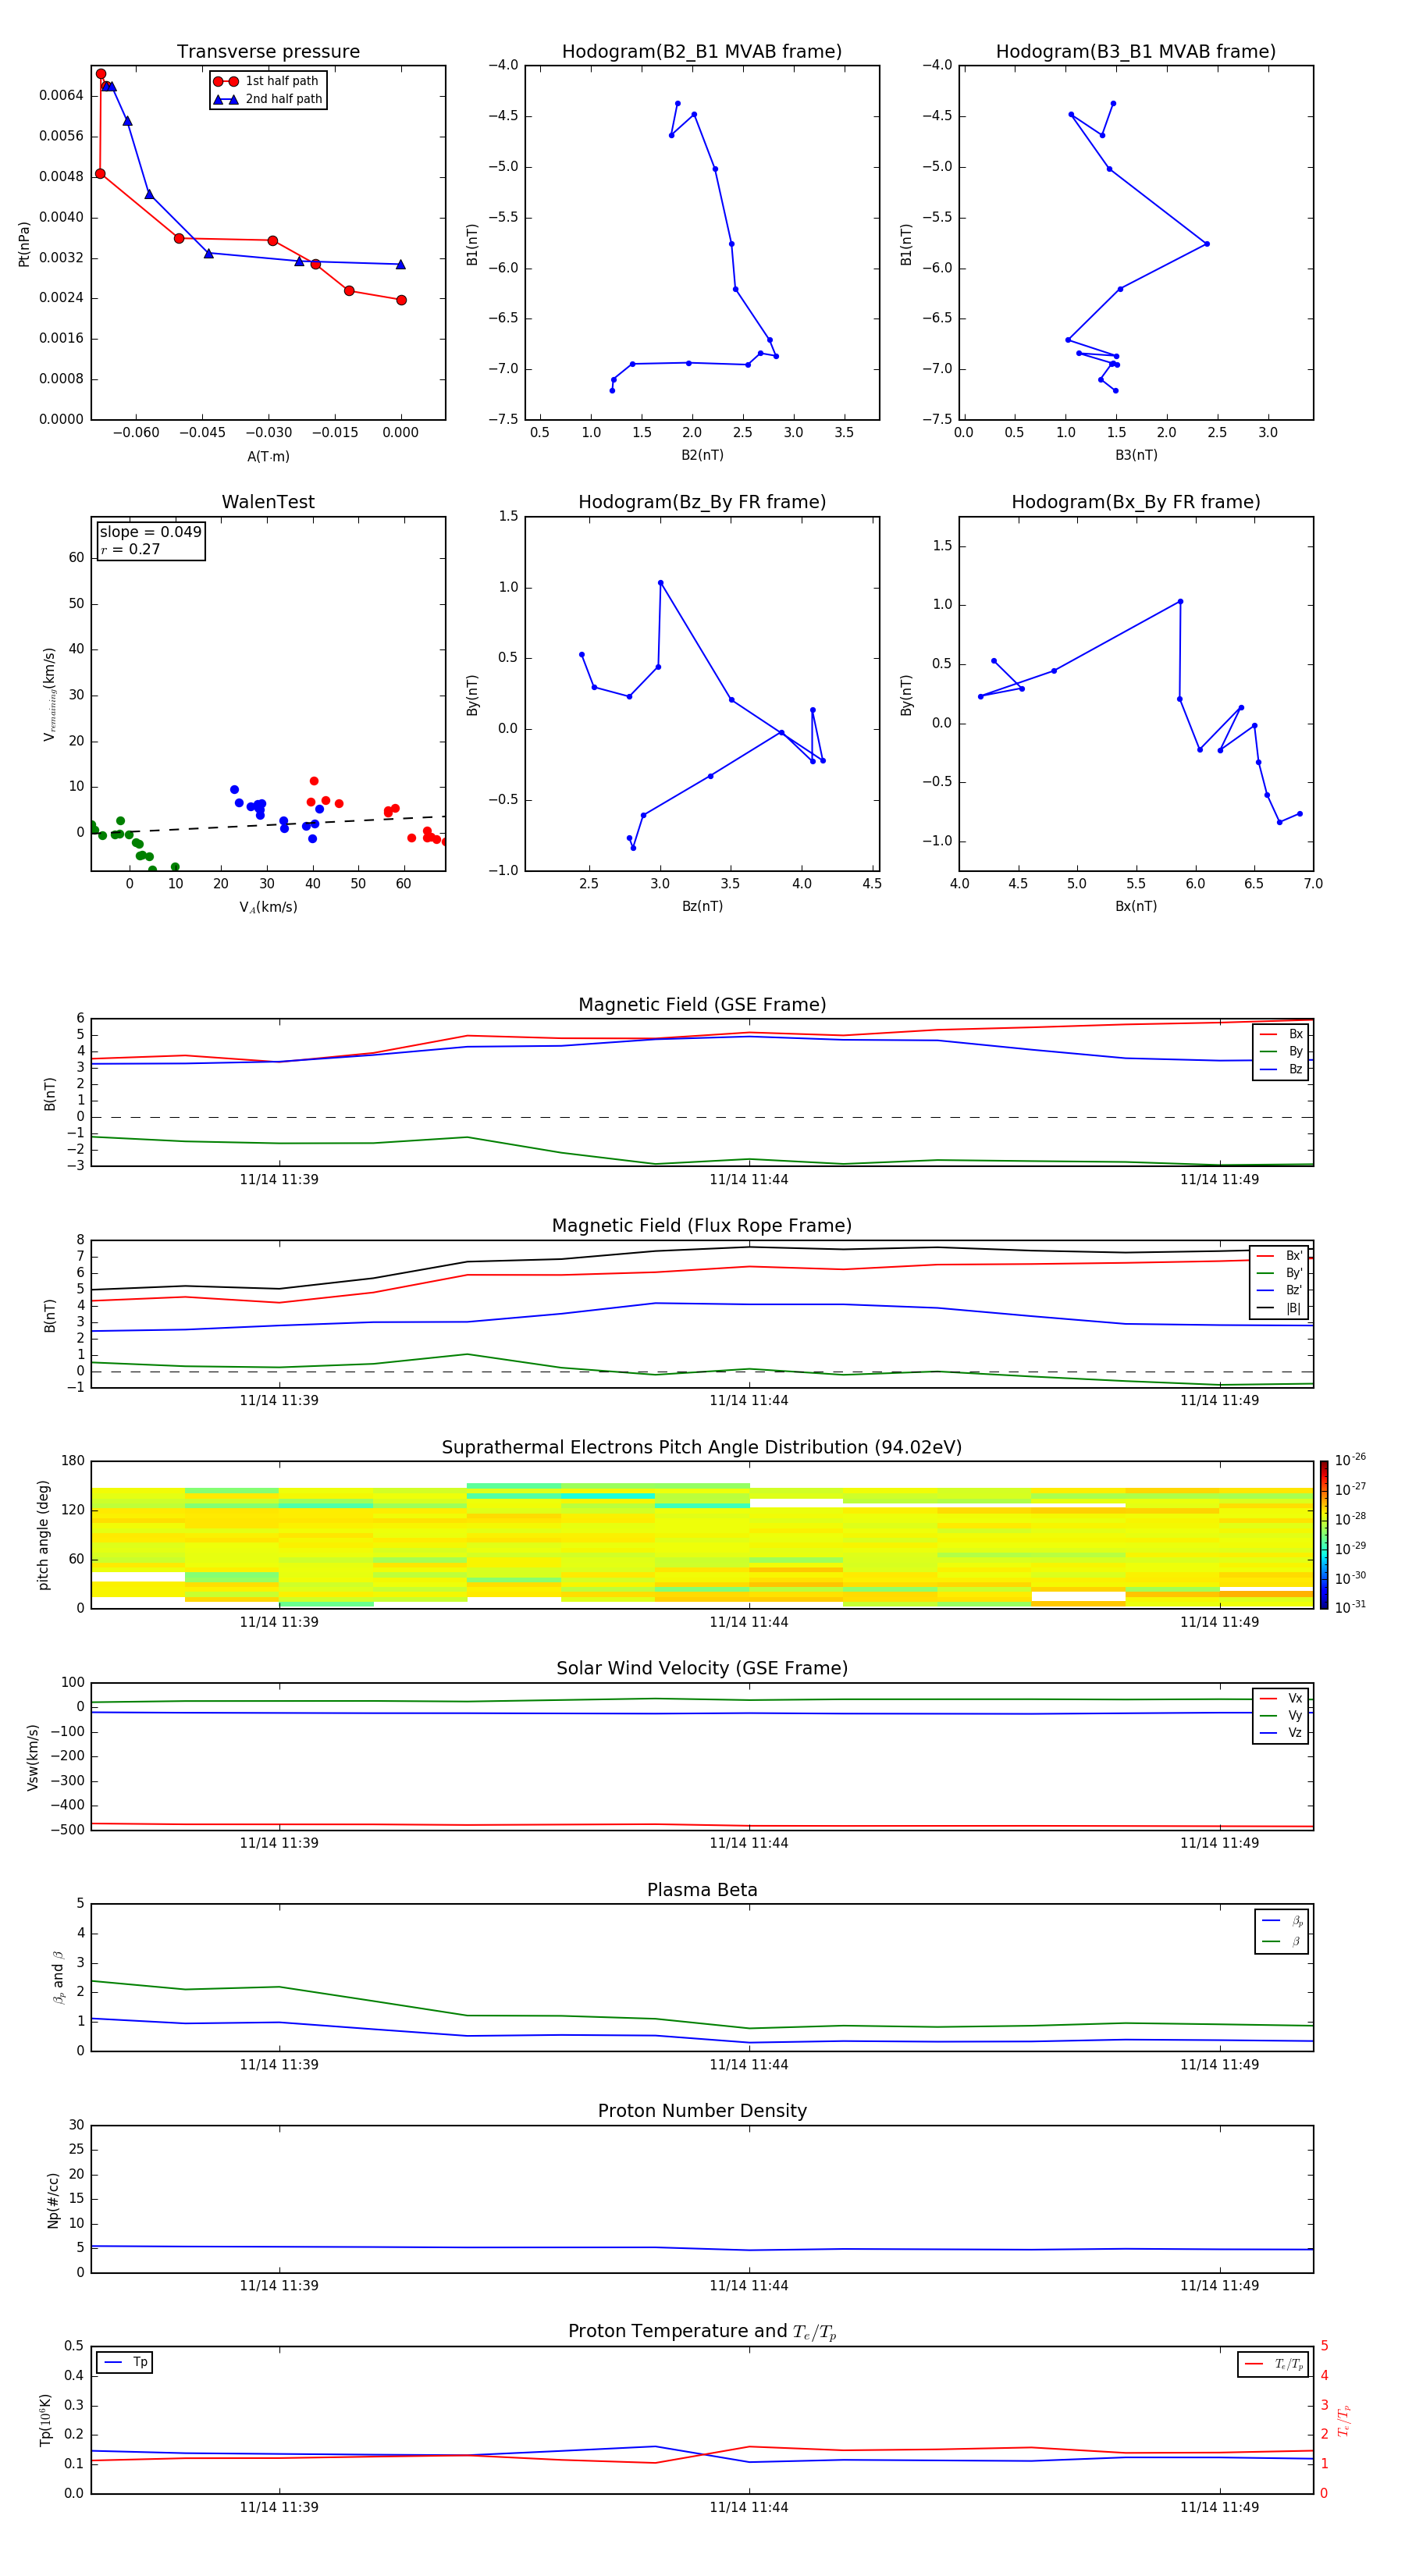Screen dimensions: 1405x2576
Task: Click the Vy legend entry
Action: click(x=1281, y=1715)
